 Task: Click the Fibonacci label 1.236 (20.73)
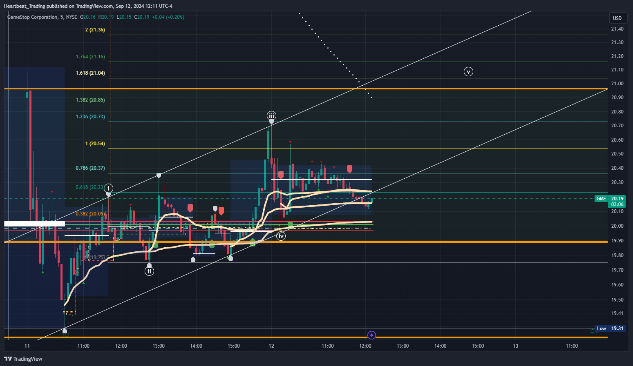[x=90, y=117]
